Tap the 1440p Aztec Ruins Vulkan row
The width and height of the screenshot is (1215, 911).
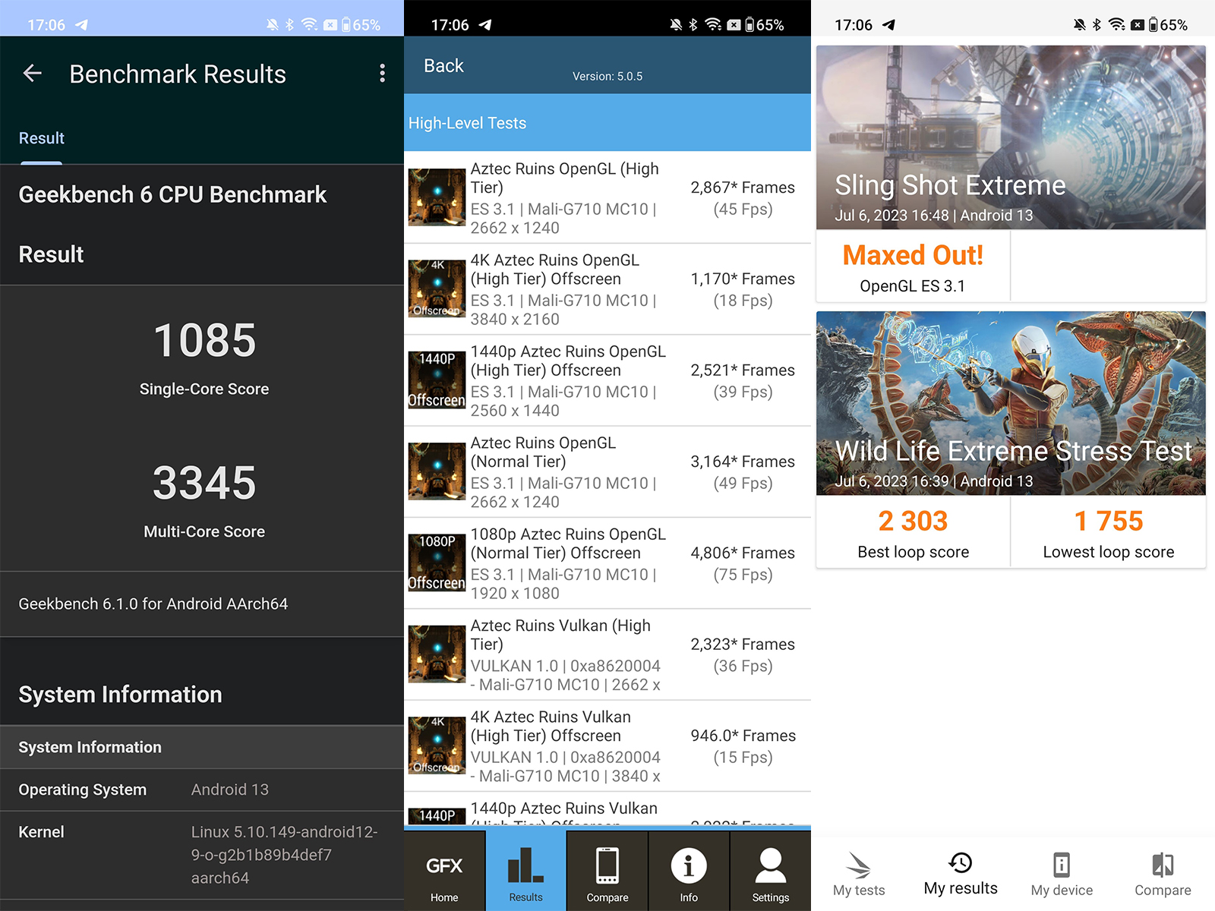coord(607,809)
